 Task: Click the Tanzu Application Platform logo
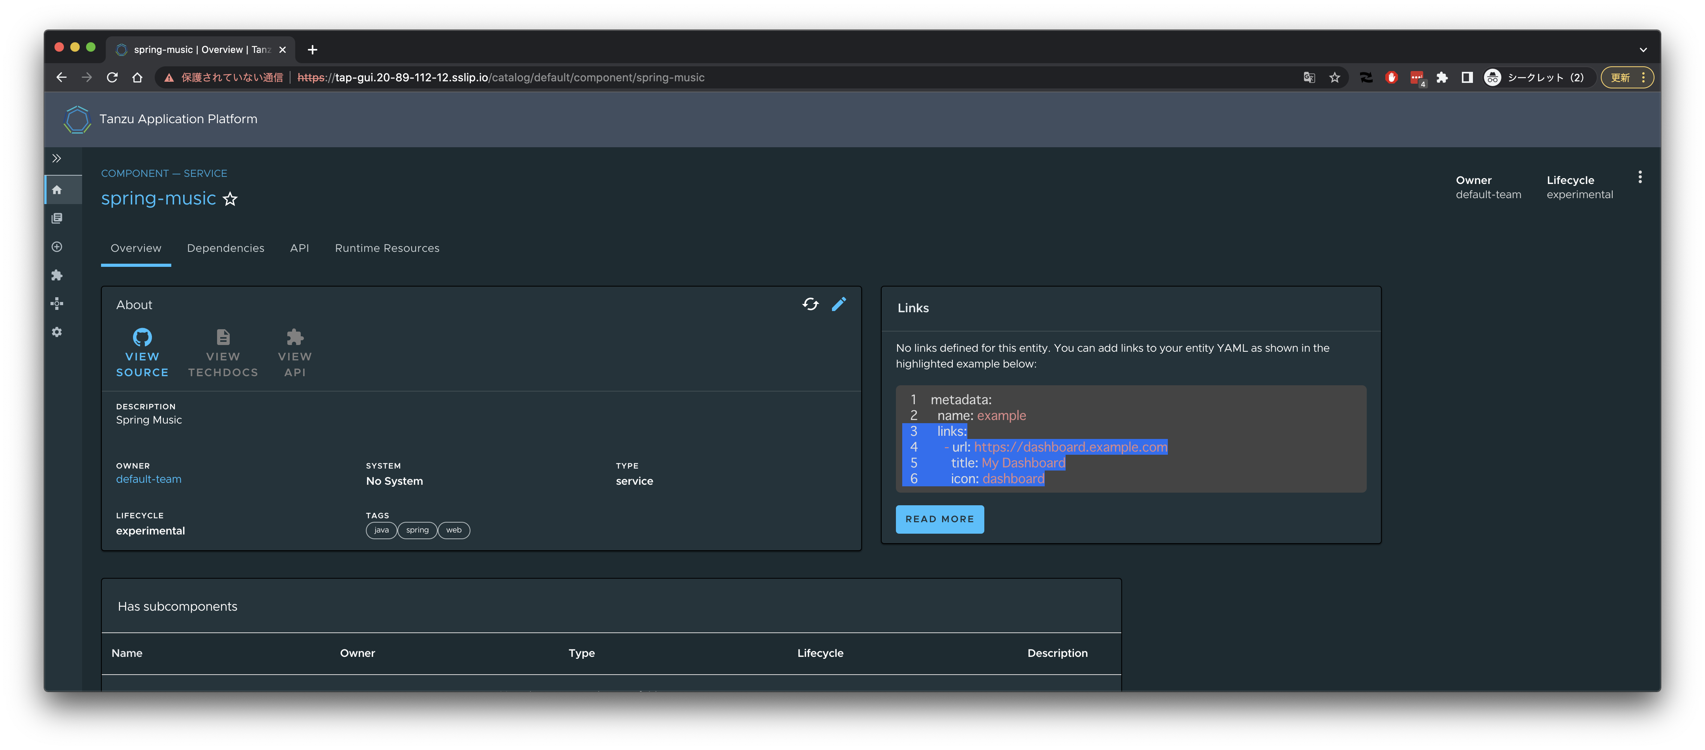77,119
